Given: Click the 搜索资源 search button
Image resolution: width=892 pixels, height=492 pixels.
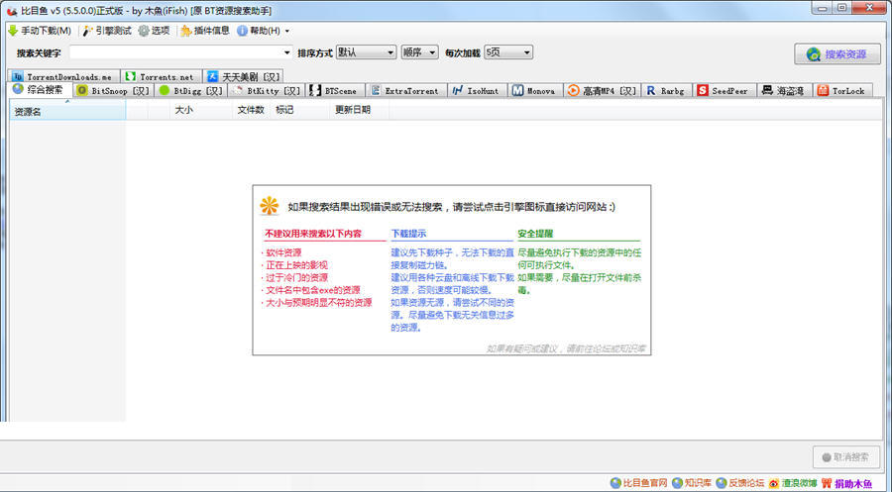Looking at the screenshot, I should 836,54.
